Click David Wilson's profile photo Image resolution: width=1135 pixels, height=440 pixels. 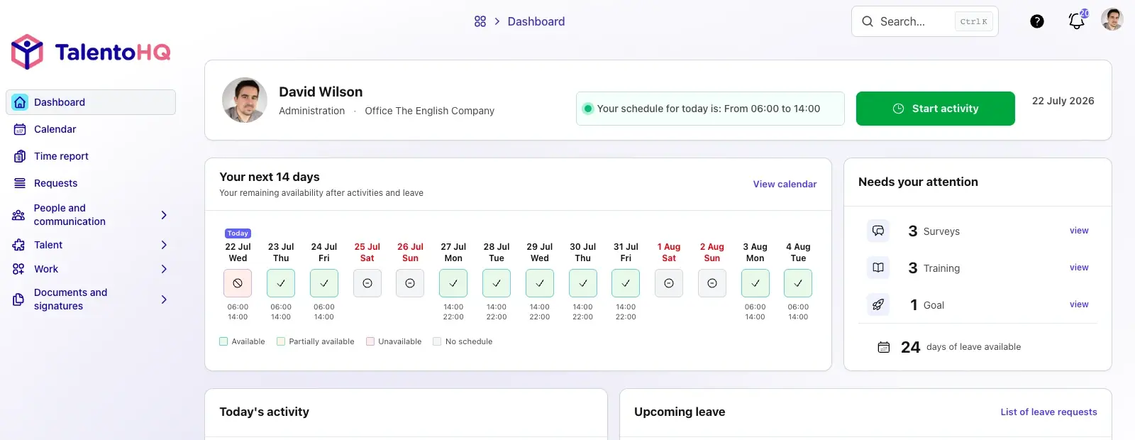point(245,100)
